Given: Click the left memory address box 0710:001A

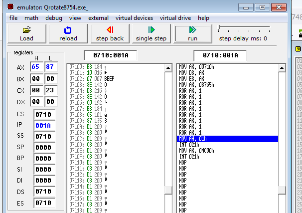Looking at the screenshot, I should click(107, 55).
